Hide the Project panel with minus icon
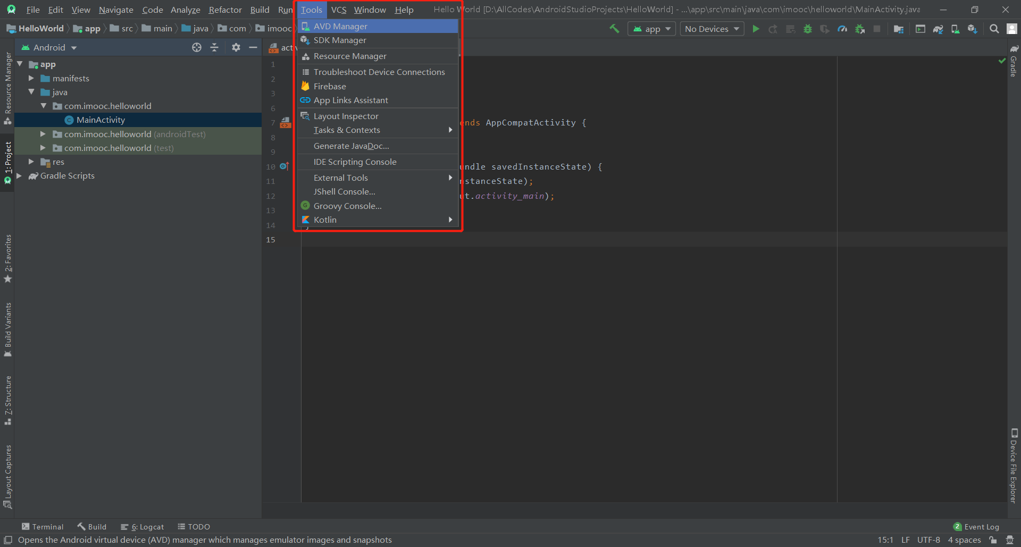This screenshot has height=547, width=1021. click(x=253, y=47)
